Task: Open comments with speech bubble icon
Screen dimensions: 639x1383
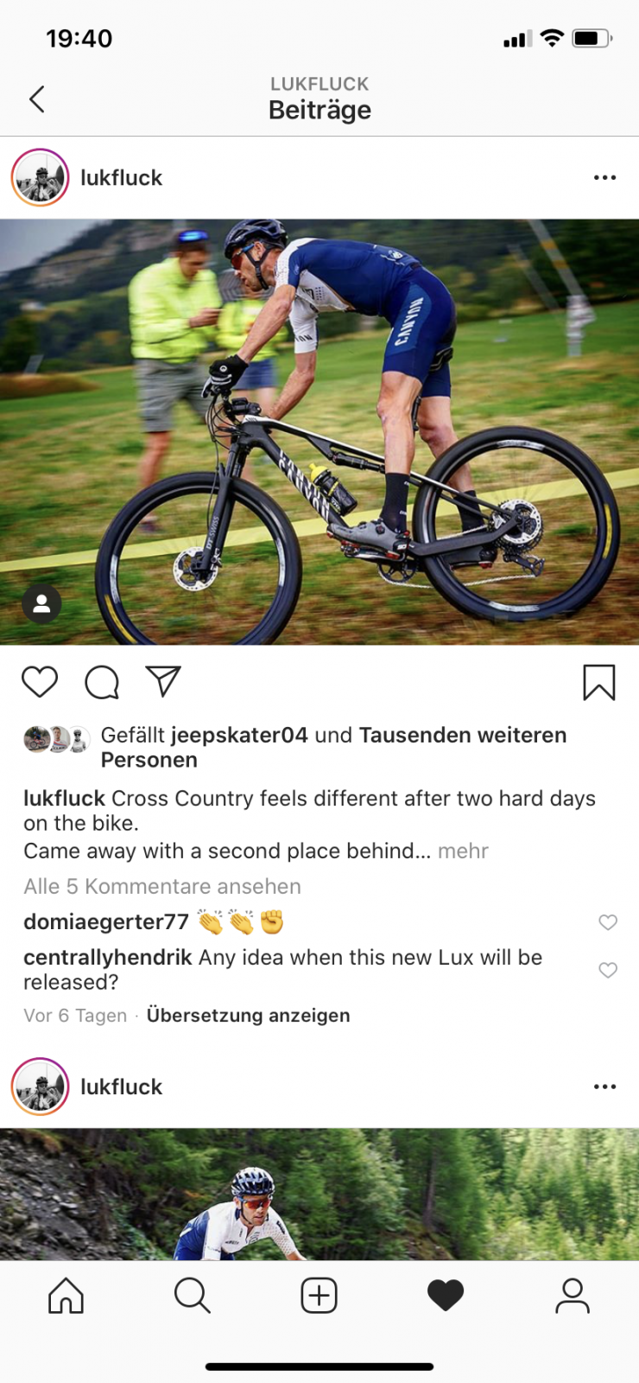Action: click(102, 682)
